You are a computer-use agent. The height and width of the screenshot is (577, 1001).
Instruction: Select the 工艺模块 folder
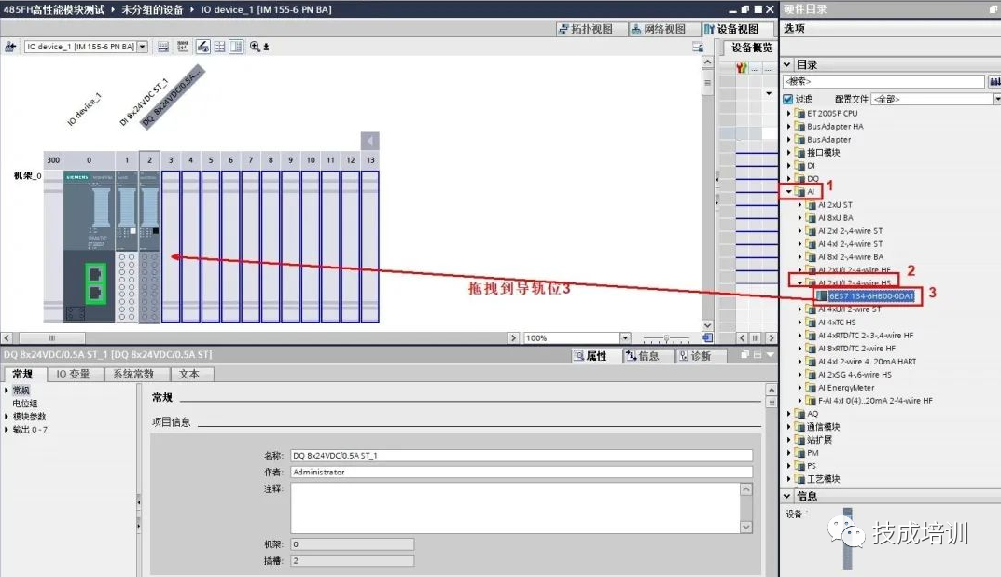(x=824, y=479)
